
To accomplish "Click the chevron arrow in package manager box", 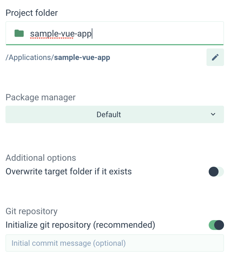I will click(x=213, y=114).
